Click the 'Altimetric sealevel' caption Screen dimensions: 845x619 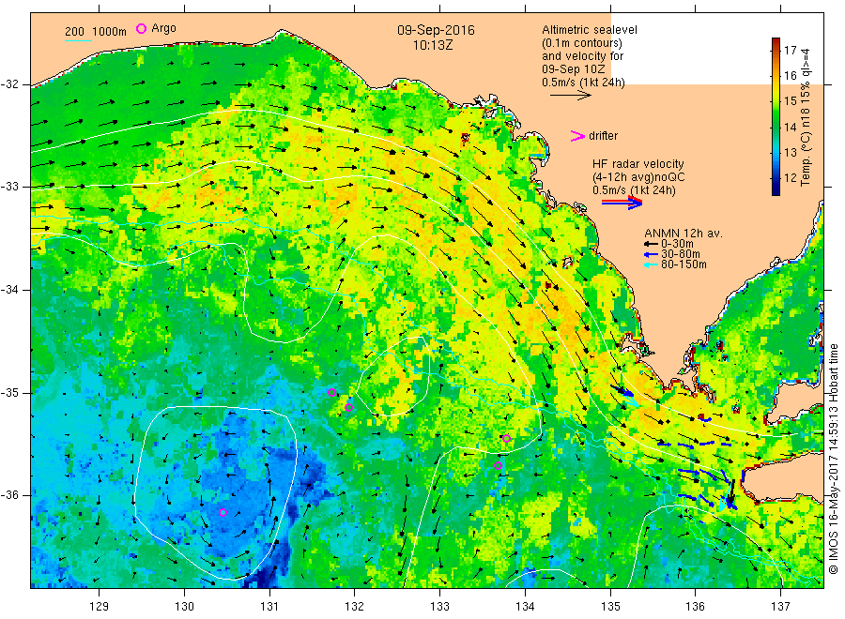(x=589, y=30)
